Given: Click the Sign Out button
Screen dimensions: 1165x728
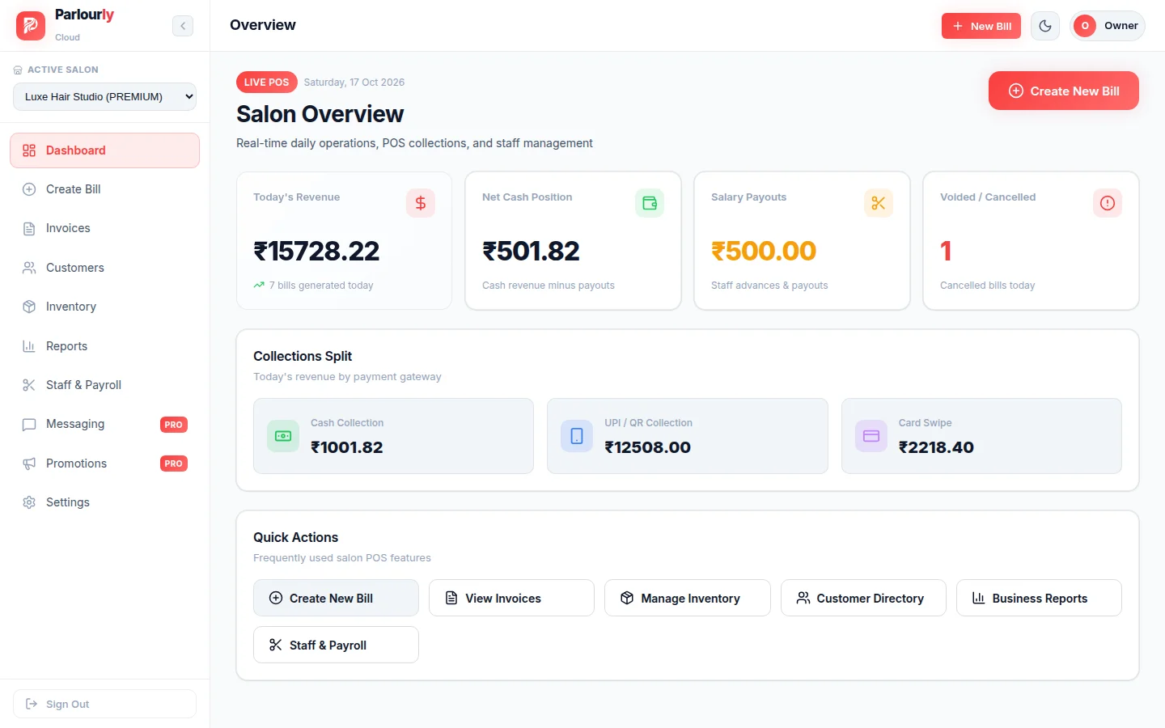Looking at the screenshot, I should point(104,704).
